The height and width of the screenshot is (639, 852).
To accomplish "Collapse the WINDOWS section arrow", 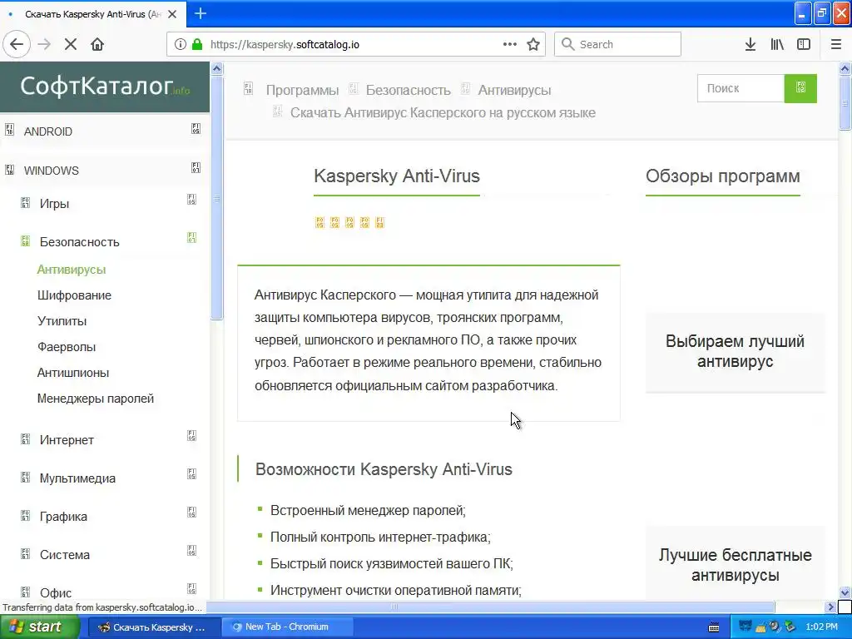I will (x=196, y=168).
